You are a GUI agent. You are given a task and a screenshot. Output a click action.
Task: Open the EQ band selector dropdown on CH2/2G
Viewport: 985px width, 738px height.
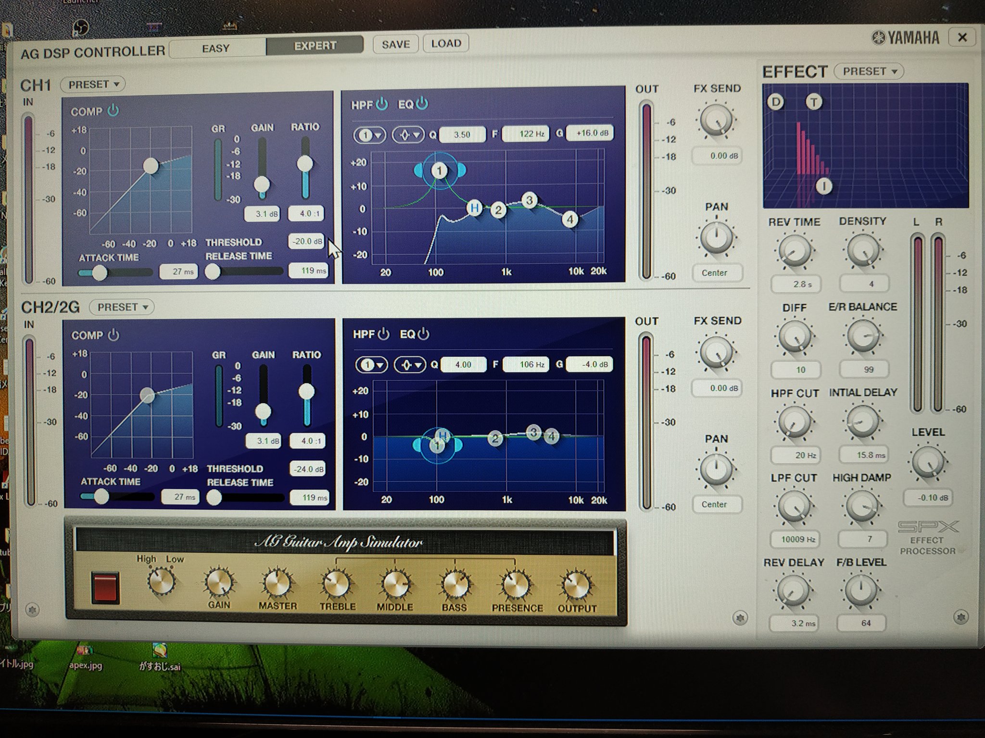pyautogui.click(x=370, y=365)
